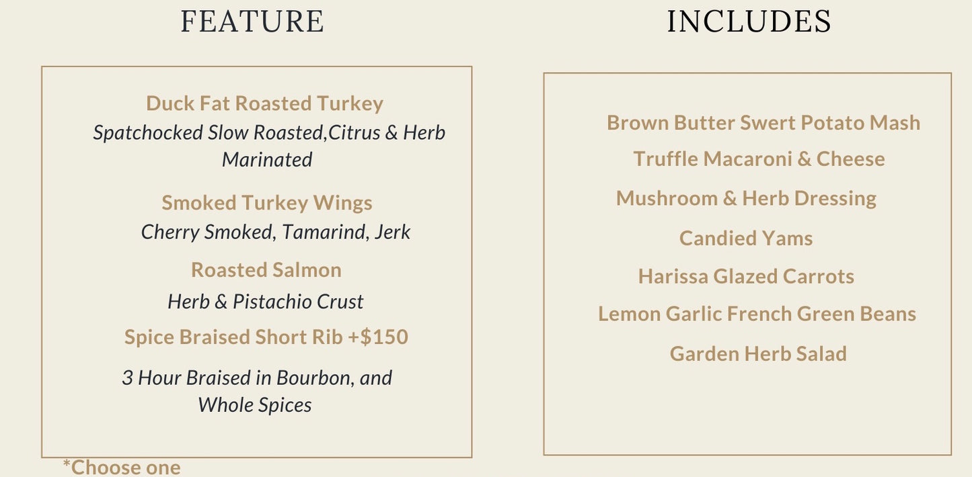Screen dimensions: 972x477
Task: Click the INCLUDES heading
Action: point(749,21)
